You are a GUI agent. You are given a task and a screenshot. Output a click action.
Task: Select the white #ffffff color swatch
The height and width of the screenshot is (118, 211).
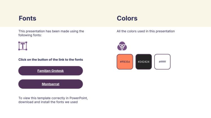point(162,62)
